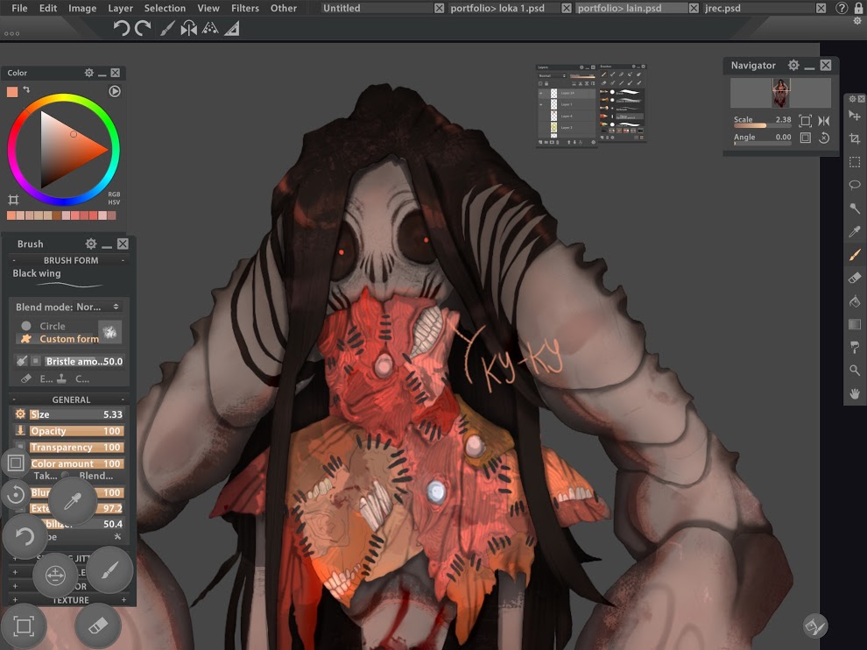This screenshot has width=867, height=650.
Task: Click the Opacity slider in Brush panel
Action: [76, 431]
